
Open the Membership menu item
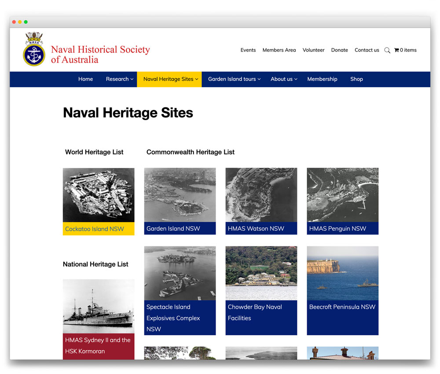[322, 79]
